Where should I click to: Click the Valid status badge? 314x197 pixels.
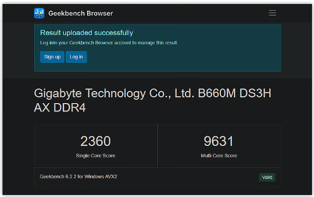(267, 178)
